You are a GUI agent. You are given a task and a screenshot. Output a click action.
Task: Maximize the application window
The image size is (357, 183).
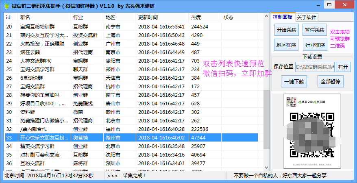tap(329, 4)
